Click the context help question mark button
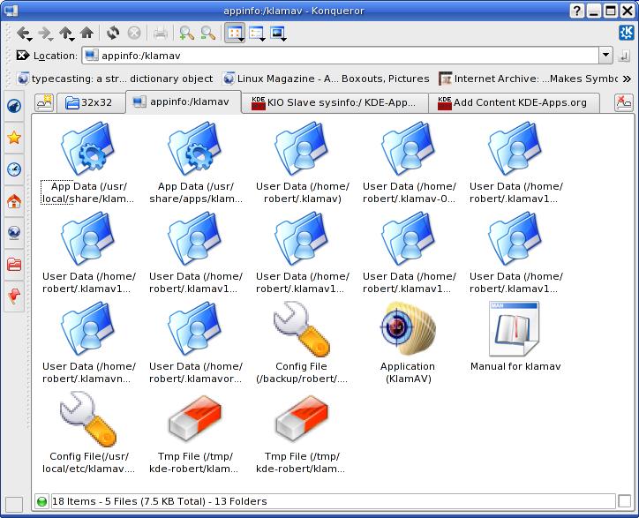The height and width of the screenshot is (518, 639). [576, 11]
